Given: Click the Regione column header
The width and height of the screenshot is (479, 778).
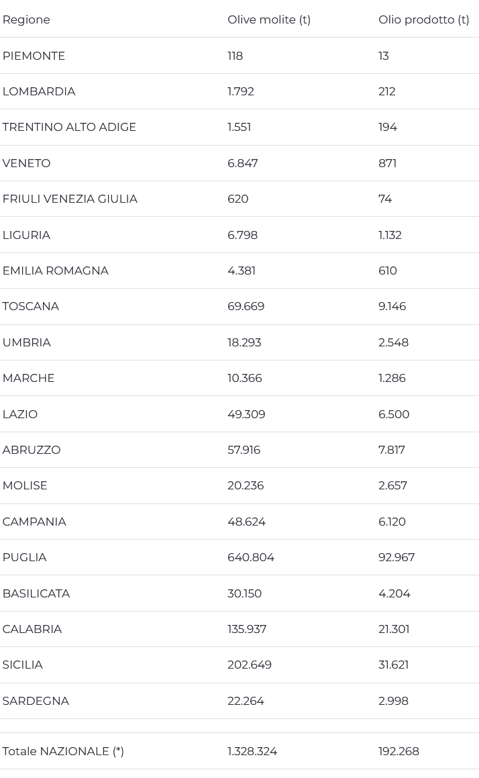Looking at the screenshot, I should pyautogui.click(x=26, y=20).
